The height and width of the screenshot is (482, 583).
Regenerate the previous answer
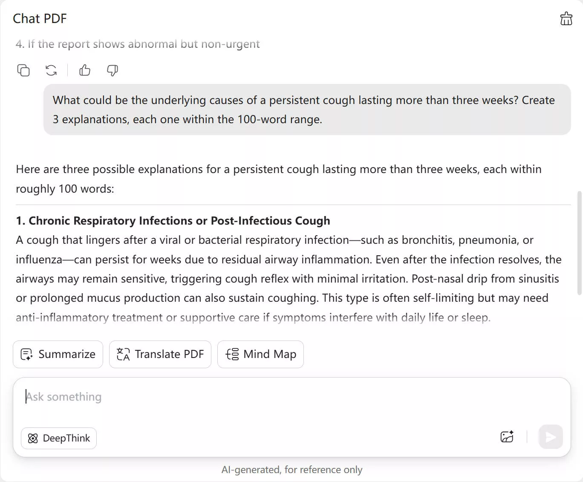click(51, 70)
